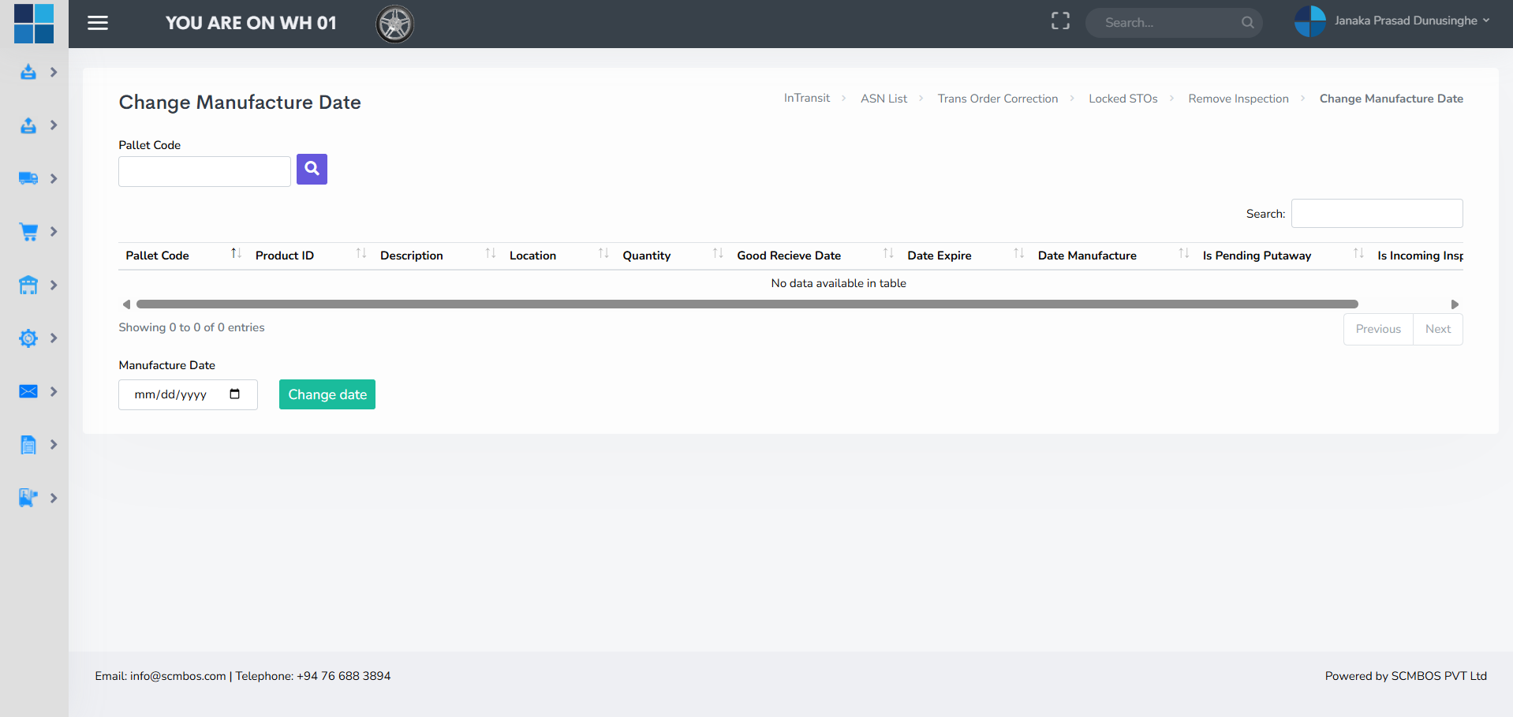Viewport: 1513px width, 717px height.
Task: Open the envelope mail sidebar icon
Action: [x=28, y=391]
